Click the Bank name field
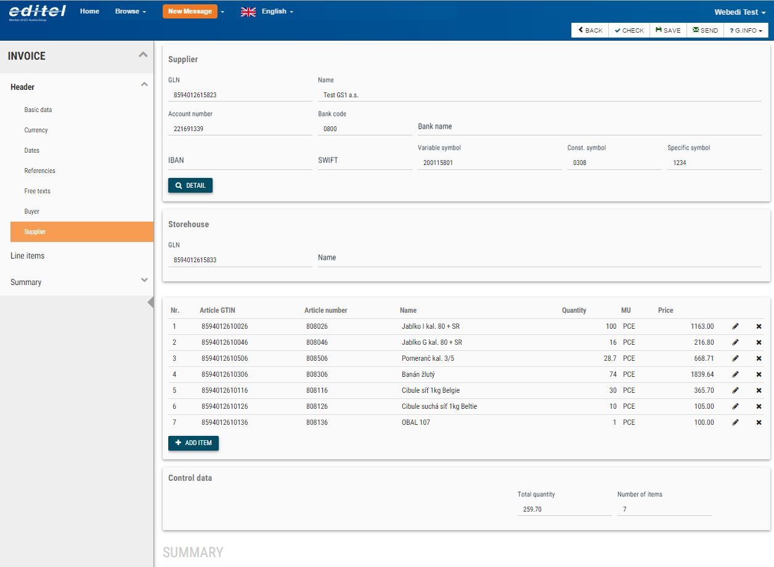 click(x=590, y=126)
